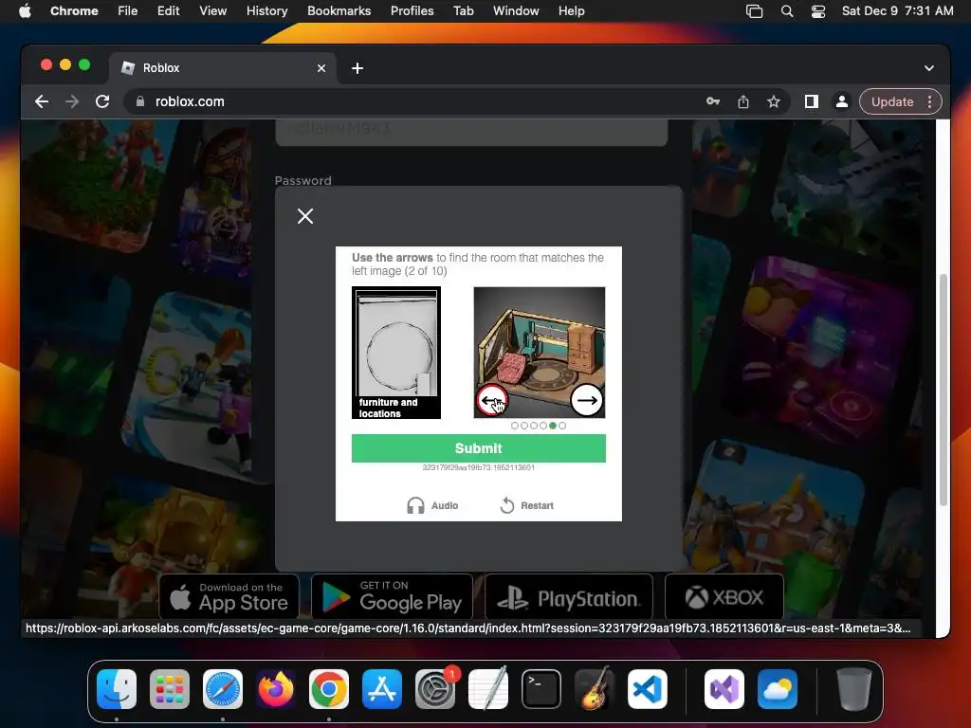Click the headphones Audio icon

click(x=415, y=506)
